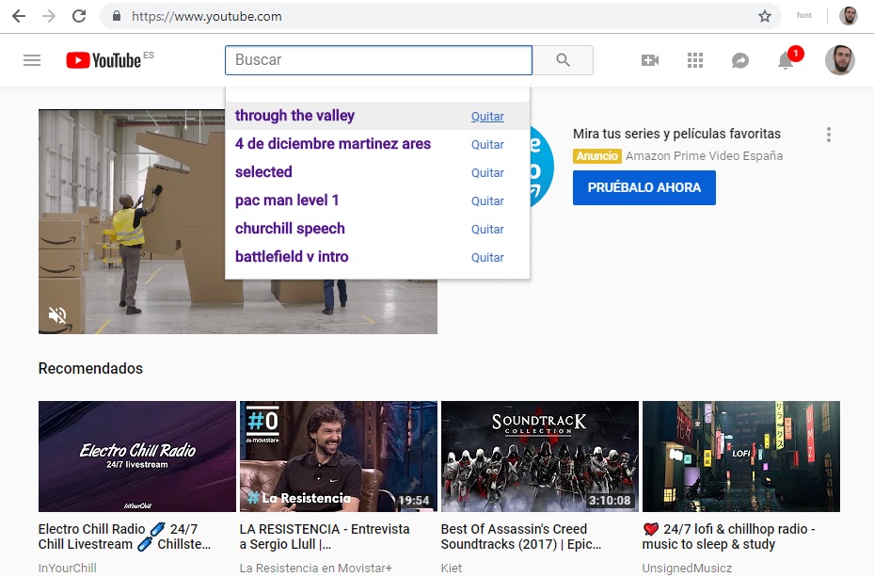Go back with the browser back arrow

[x=19, y=16]
